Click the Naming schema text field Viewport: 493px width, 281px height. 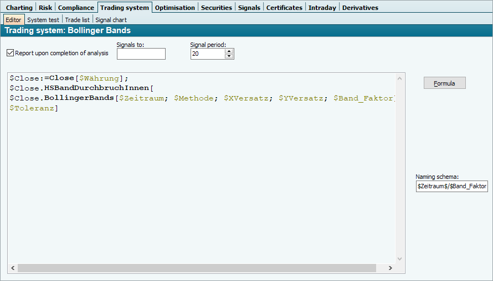pyautogui.click(x=451, y=187)
